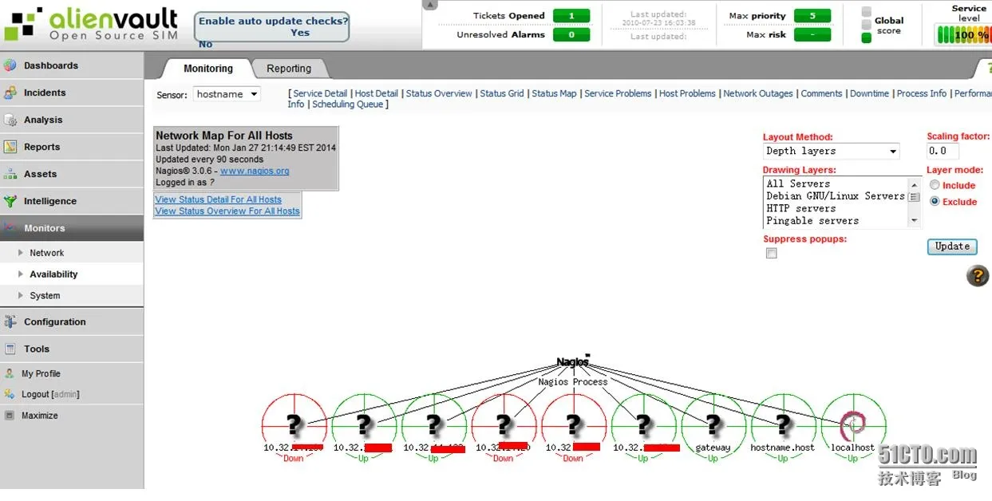Switch to the Reporting tab

click(289, 69)
